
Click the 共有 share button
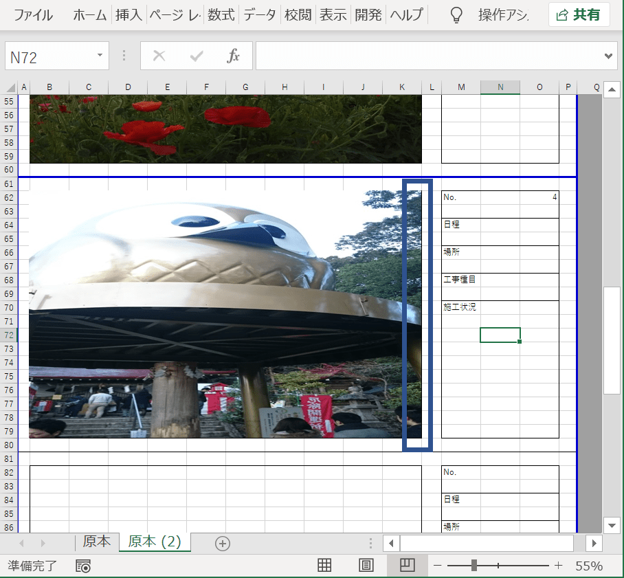pyautogui.click(x=579, y=15)
